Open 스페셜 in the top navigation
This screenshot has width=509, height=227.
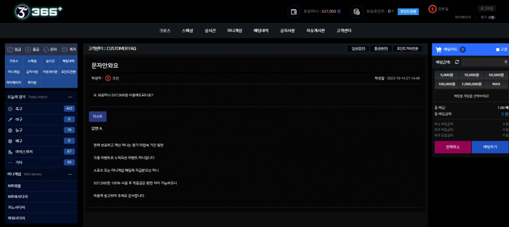pos(187,31)
